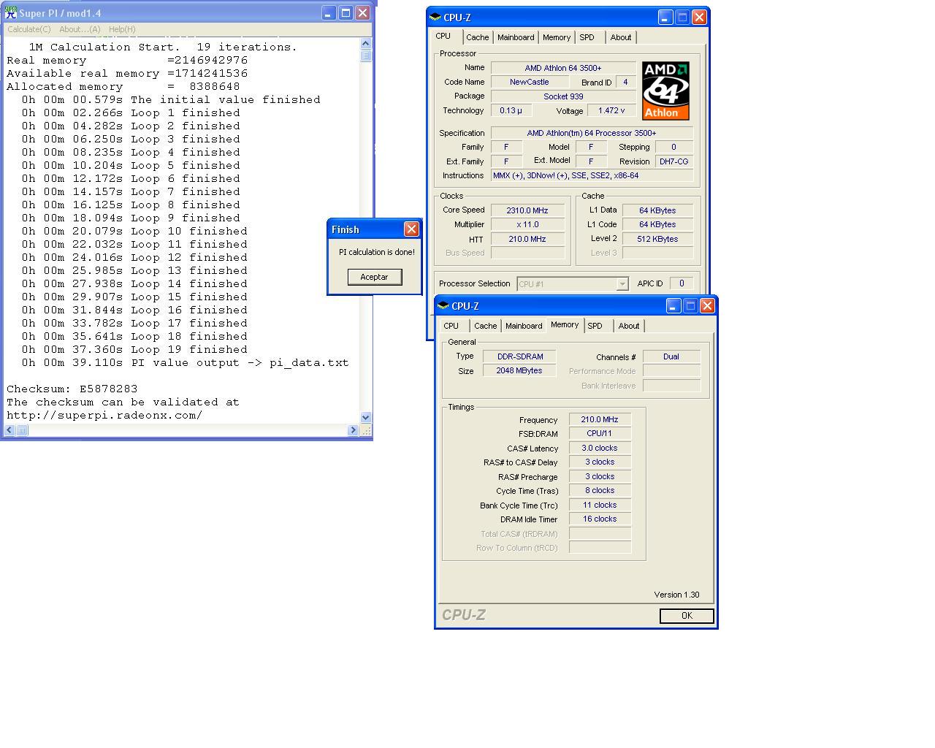Expand the Processor Selection dropdown
This screenshot has height=748, width=935.
pos(622,283)
